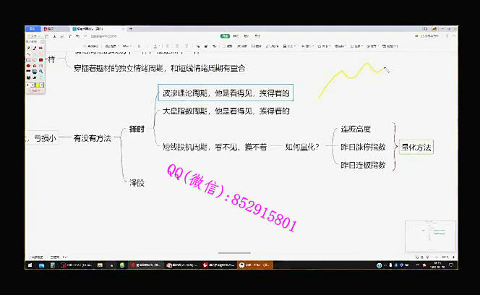Select the red filled rectangle annotation tool
The width and height of the screenshot is (480, 295).
point(40,59)
